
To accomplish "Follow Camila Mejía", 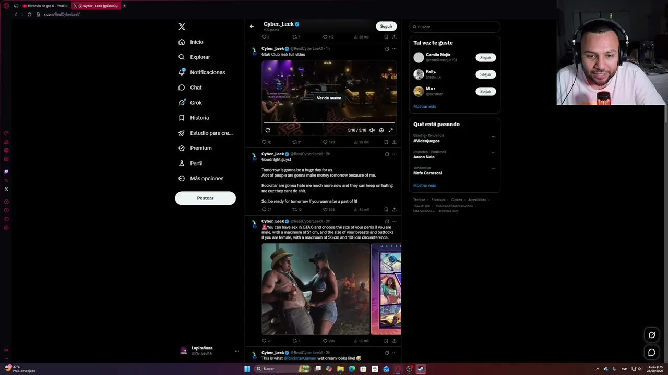I will [x=485, y=57].
